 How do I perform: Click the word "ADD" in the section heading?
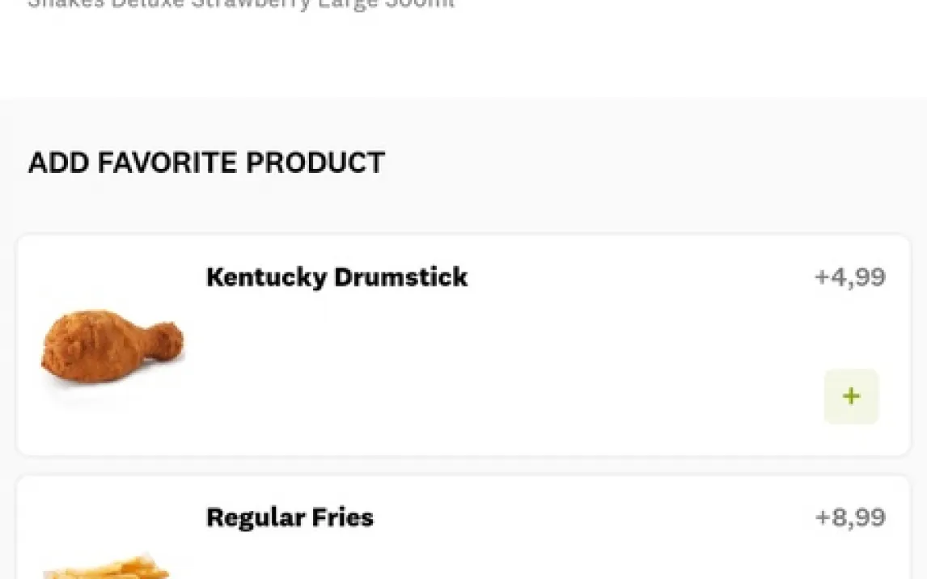58,163
